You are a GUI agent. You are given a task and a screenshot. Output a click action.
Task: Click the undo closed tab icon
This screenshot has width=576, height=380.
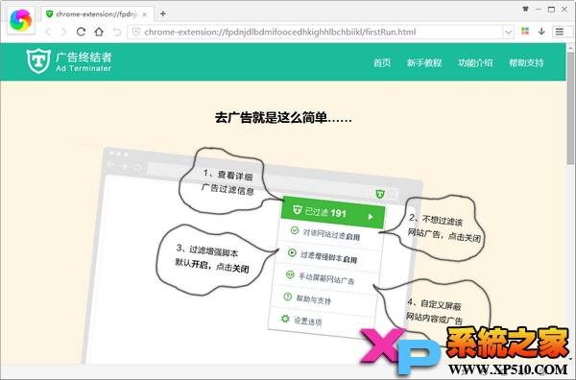(117, 32)
